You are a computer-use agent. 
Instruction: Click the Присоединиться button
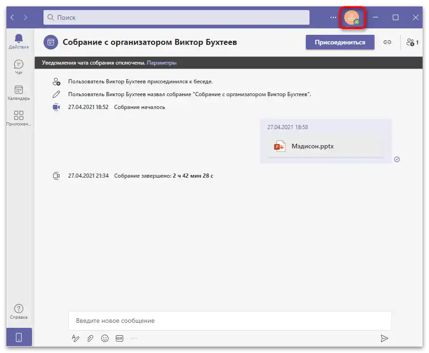click(340, 42)
